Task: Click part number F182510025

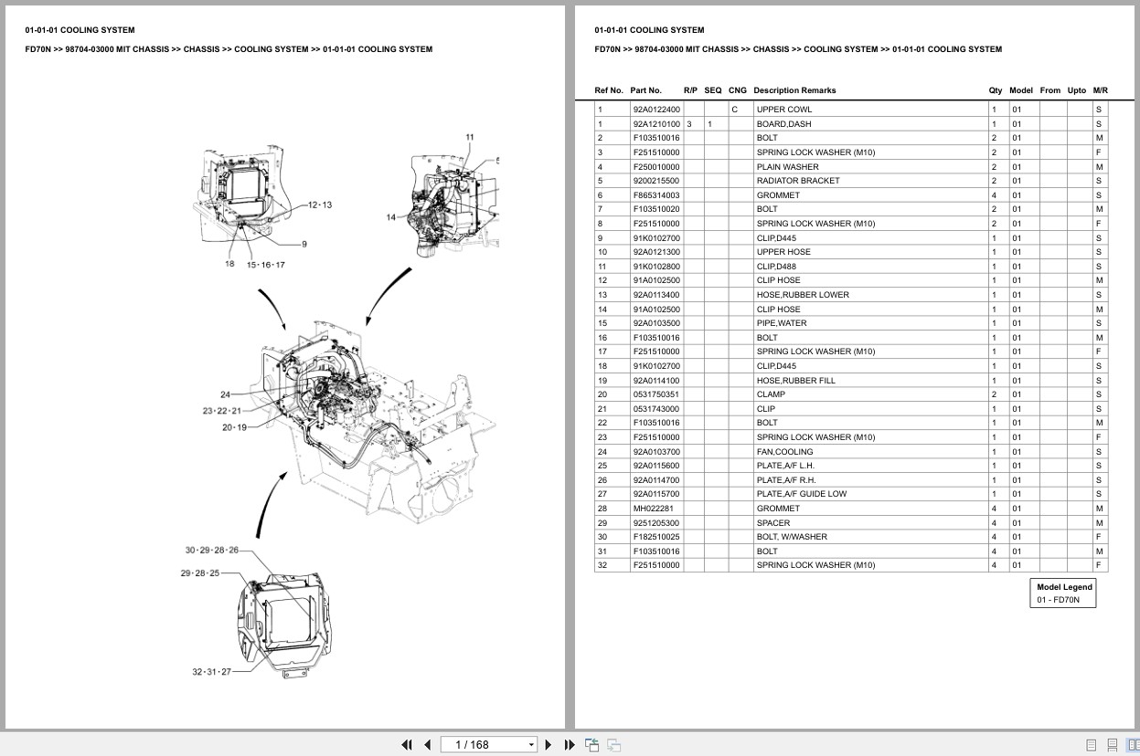Action: [x=655, y=537]
